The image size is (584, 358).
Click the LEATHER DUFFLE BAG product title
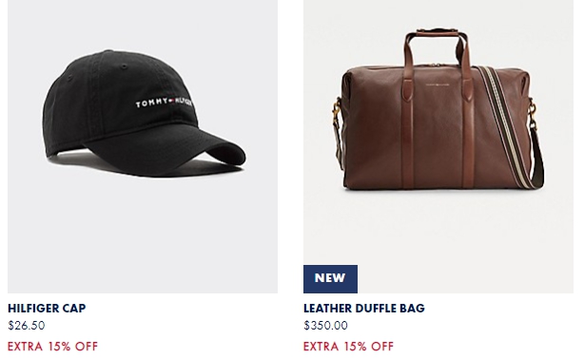point(364,309)
